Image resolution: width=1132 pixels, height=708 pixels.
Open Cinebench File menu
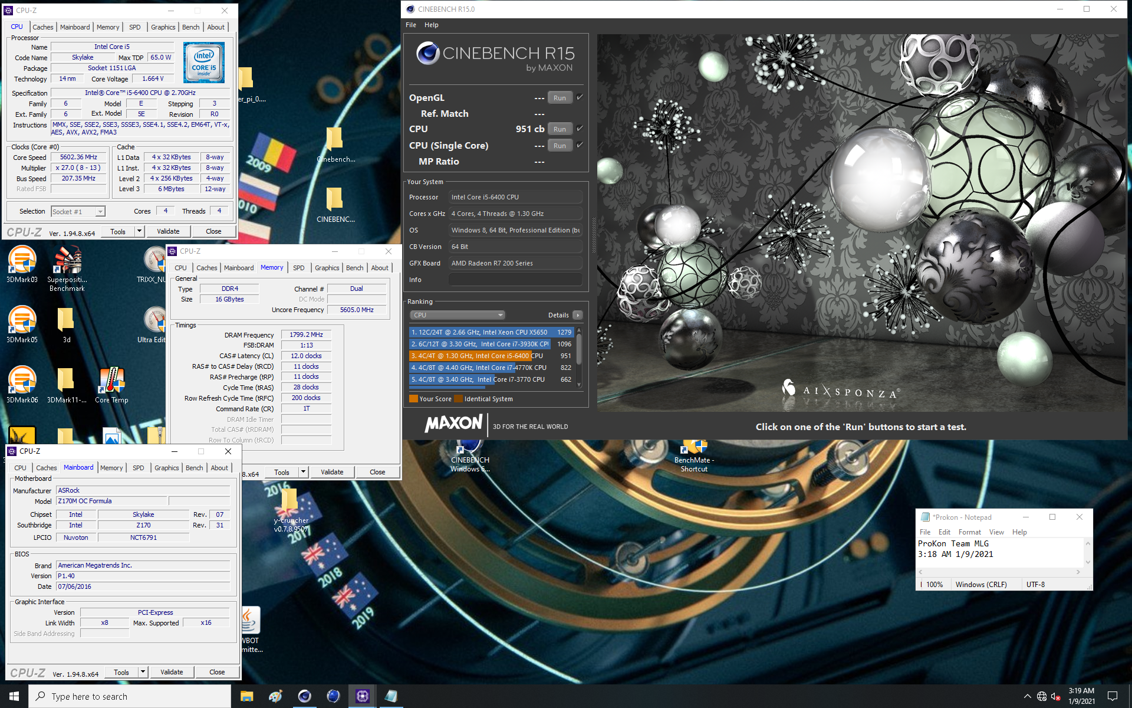411,25
